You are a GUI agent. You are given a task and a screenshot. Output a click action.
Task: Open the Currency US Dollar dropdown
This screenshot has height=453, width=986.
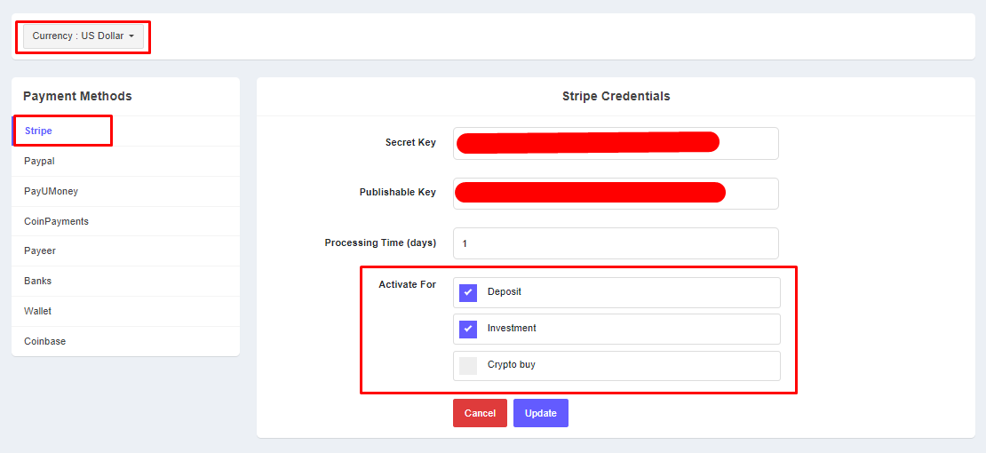pyautogui.click(x=83, y=36)
